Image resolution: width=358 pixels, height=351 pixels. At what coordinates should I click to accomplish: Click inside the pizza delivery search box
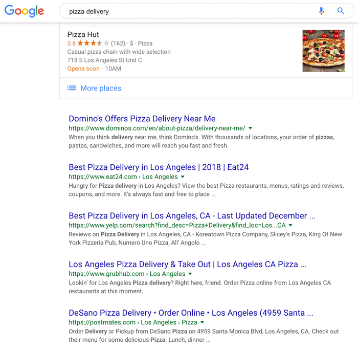(x=184, y=11)
